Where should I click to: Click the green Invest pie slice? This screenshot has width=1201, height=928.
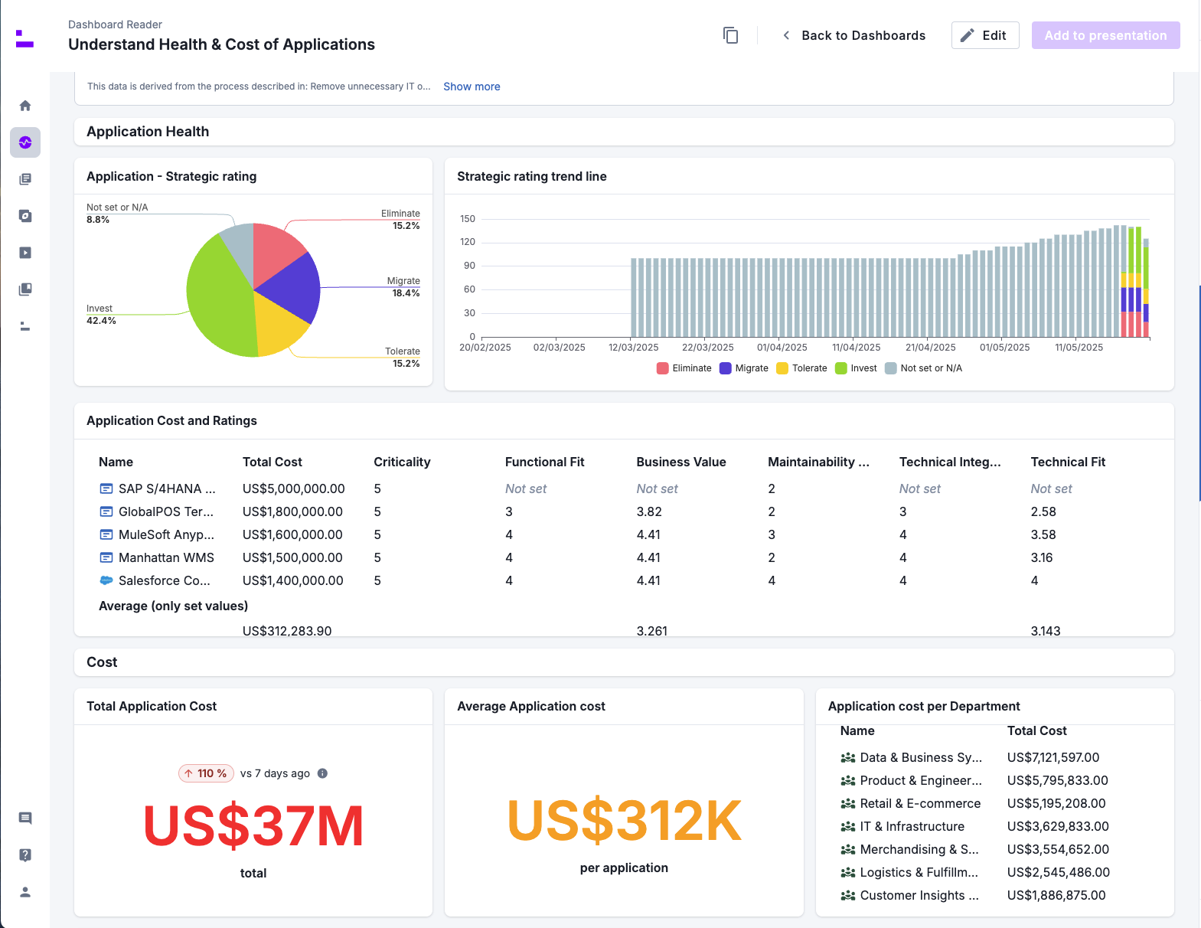click(218, 299)
